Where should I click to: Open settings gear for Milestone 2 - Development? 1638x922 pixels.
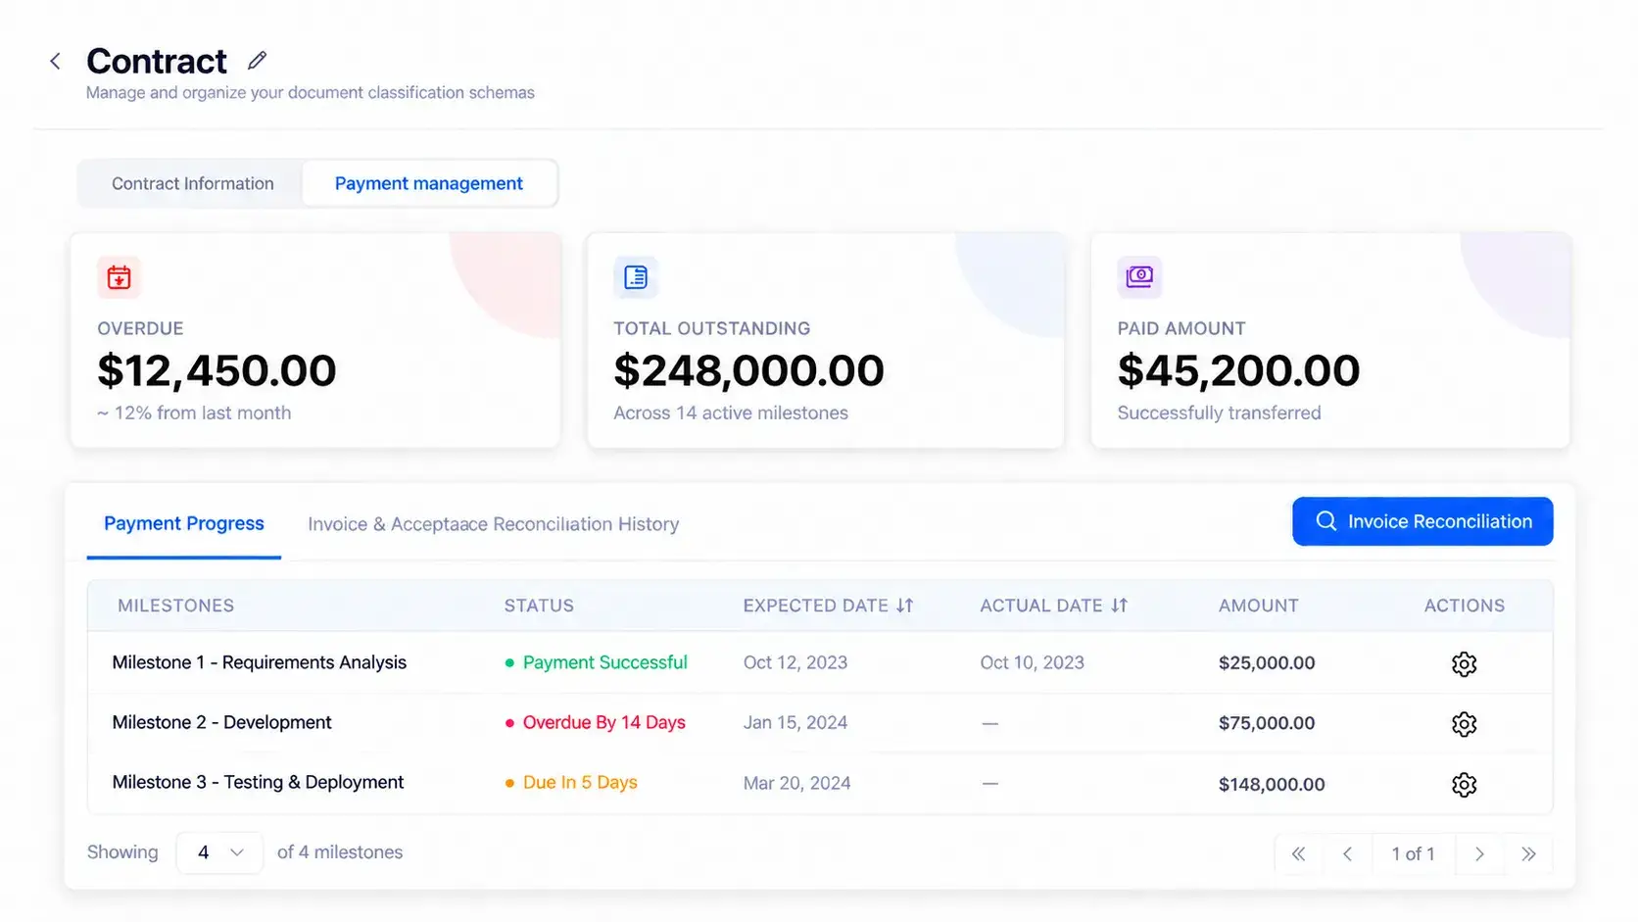click(1464, 724)
